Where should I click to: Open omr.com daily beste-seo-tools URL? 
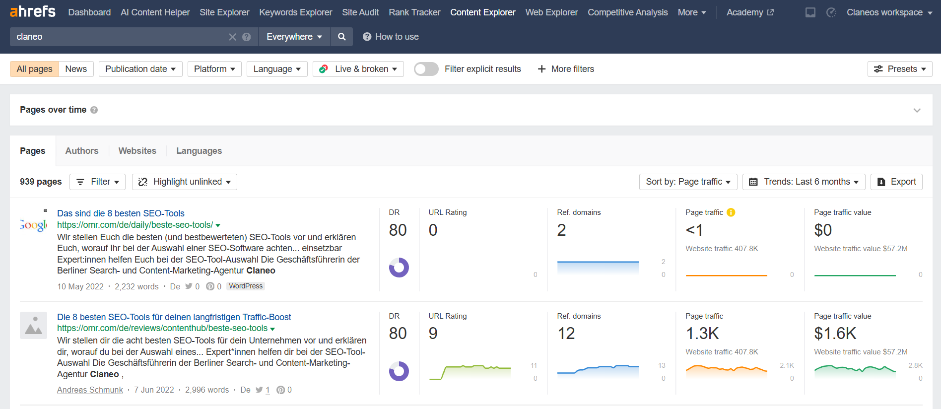pyautogui.click(x=135, y=225)
